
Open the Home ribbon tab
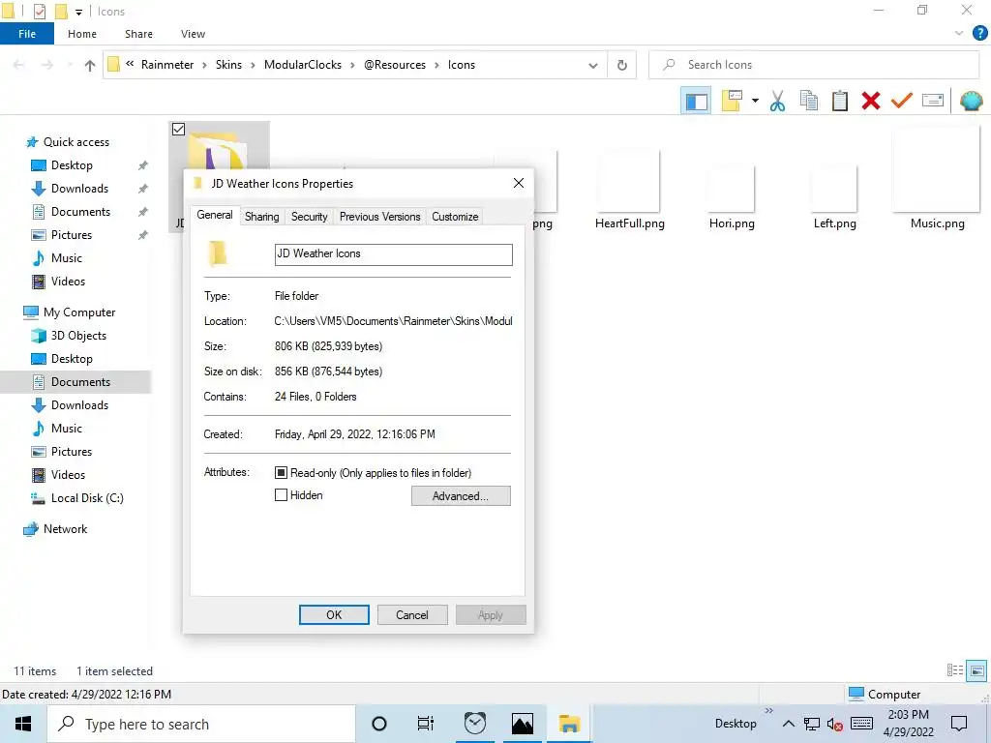[x=82, y=34]
